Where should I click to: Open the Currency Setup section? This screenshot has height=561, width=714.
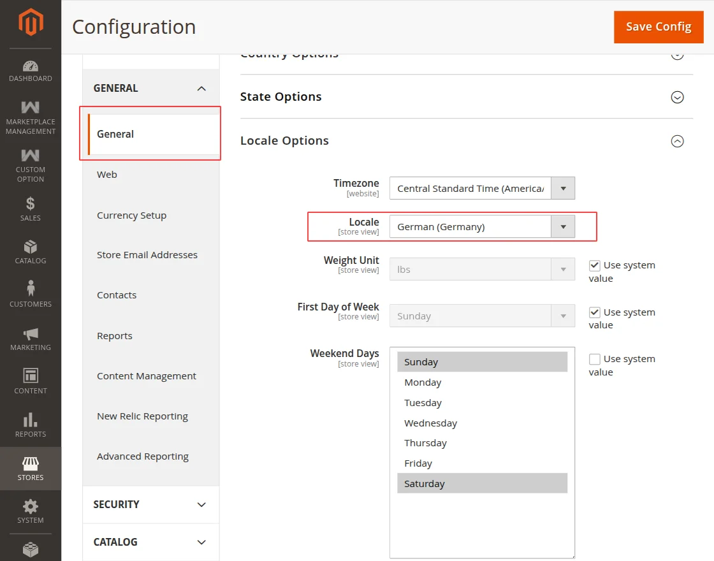coord(131,215)
